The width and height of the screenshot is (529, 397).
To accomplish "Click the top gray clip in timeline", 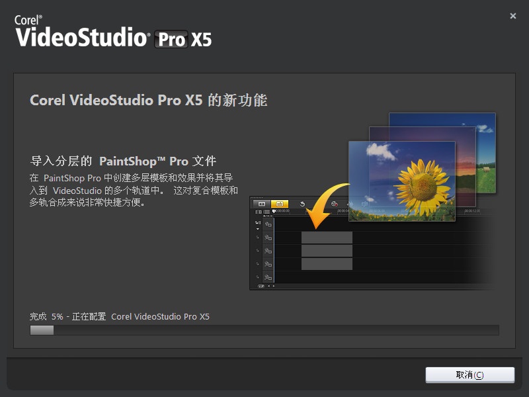I will pyautogui.click(x=327, y=238).
